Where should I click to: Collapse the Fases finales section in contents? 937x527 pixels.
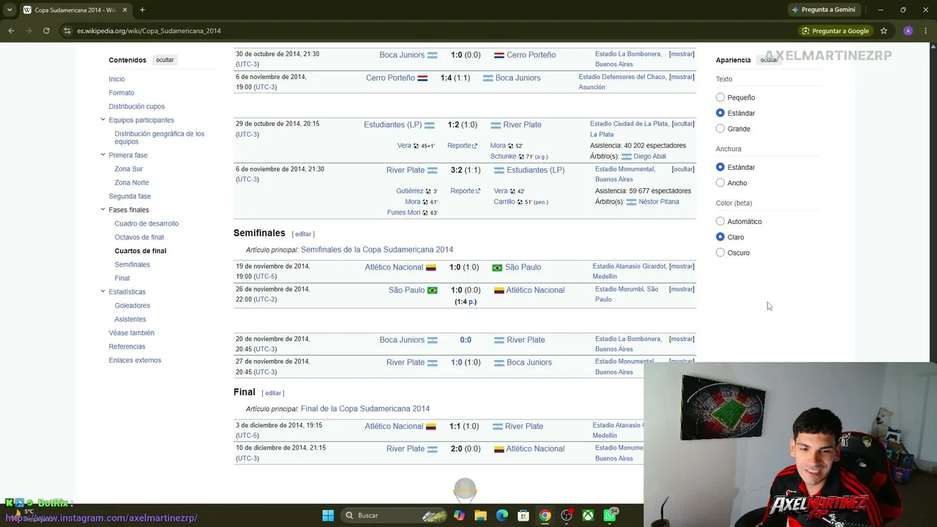(102, 209)
